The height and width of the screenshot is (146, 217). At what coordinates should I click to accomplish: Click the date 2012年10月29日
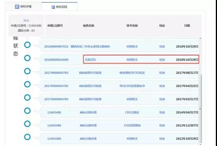[187, 139]
